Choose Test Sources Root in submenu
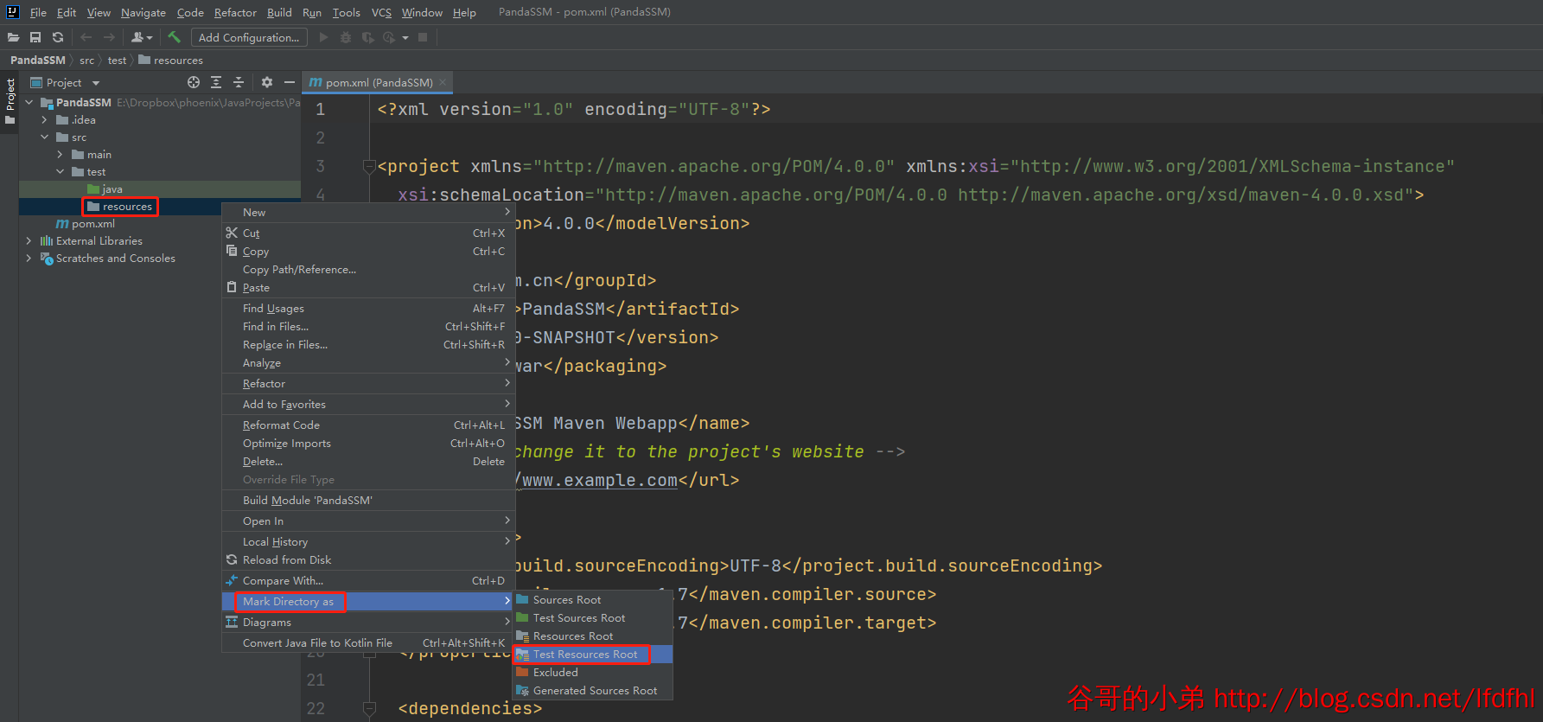 592,617
